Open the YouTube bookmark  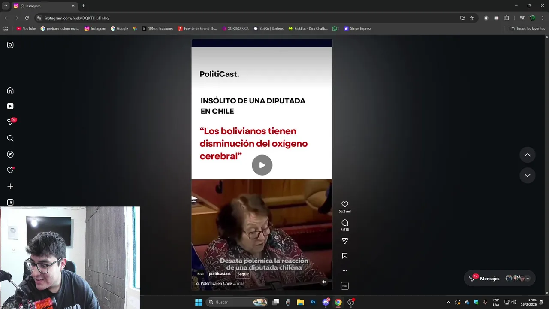(x=26, y=29)
